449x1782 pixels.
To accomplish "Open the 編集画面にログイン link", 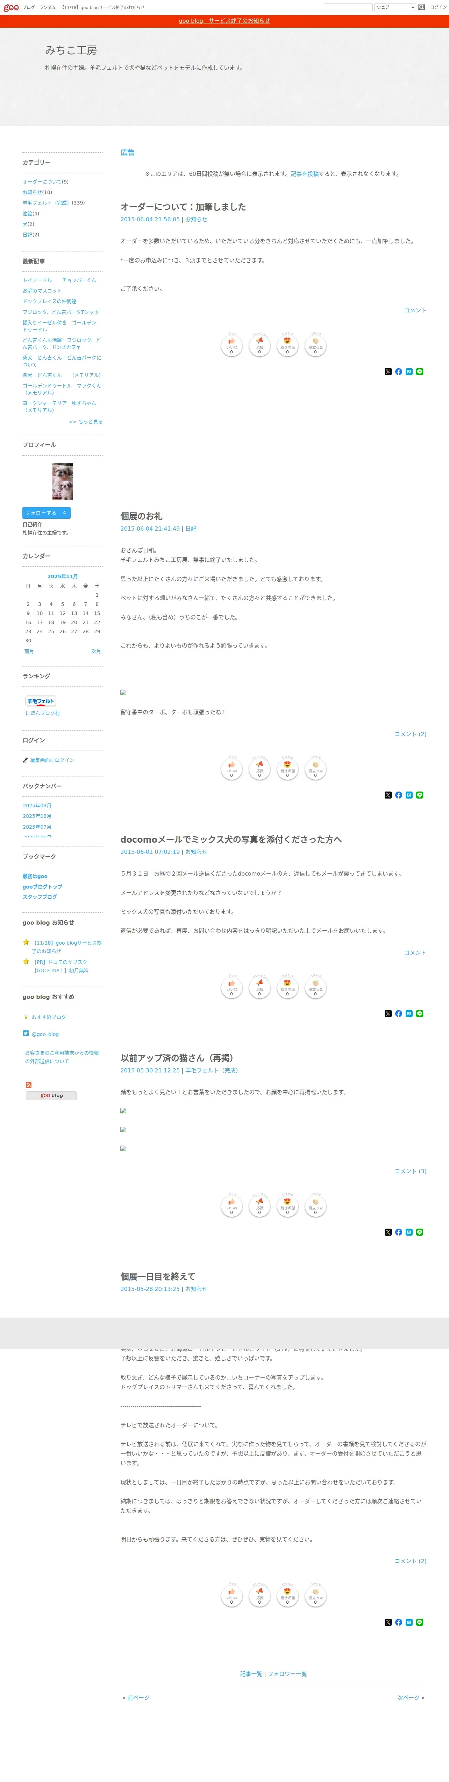I will pos(52,760).
